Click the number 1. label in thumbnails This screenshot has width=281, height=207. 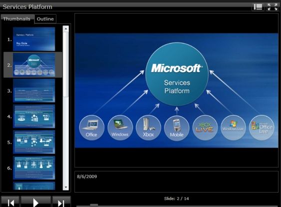[9, 39]
